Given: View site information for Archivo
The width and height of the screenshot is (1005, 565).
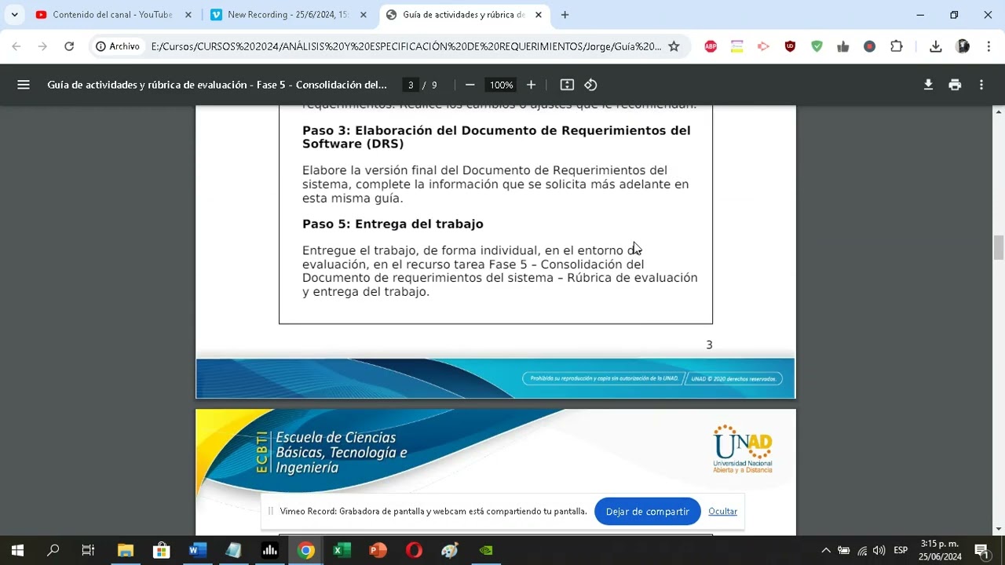Looking at the screenshot, I should (118, 46).
